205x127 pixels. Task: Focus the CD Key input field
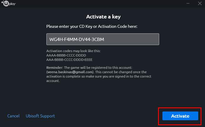[x=103, y=39]
